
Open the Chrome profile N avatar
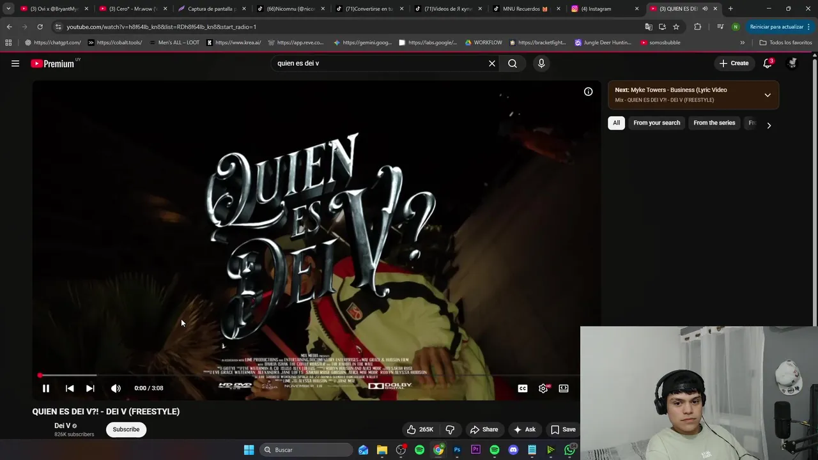coord(736,27)
